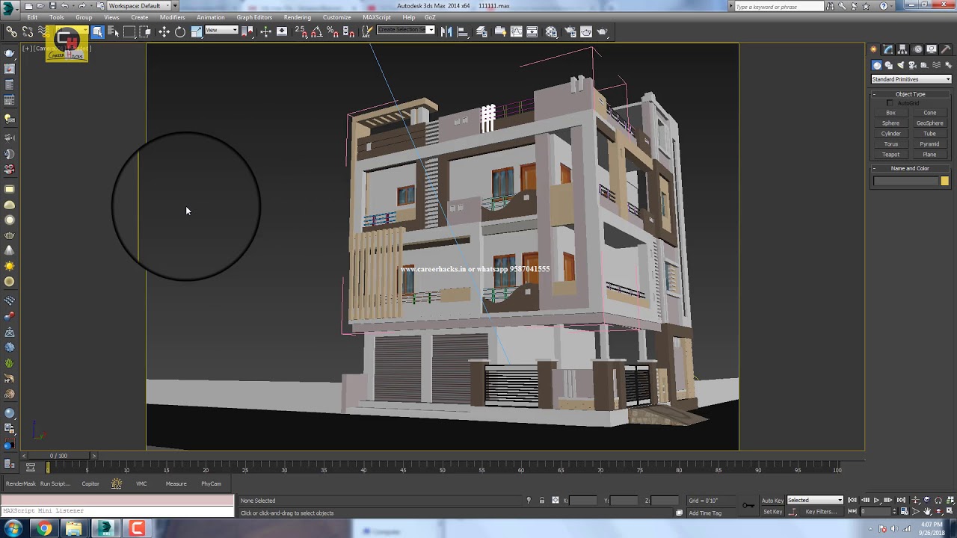Select the Shapes category icon
957x538 pixels.
pos(888,66)
